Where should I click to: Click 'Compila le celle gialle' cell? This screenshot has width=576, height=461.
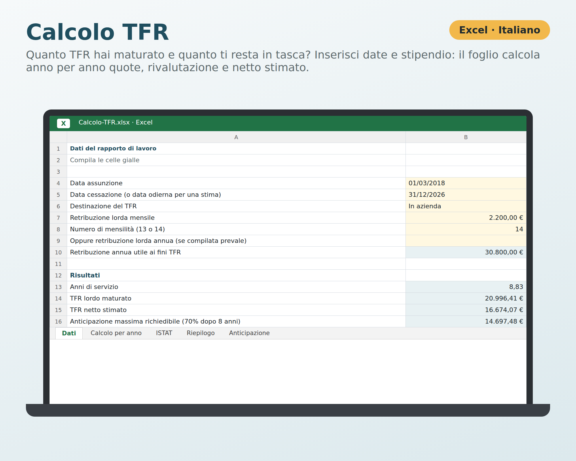pyautogui.click(x=236, y=160)
